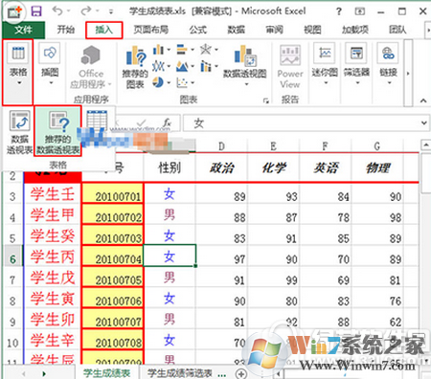Viewport: 431px width, 379px height.
Task: Insert a column chart from chart icons
Action: tap(158, 50)
